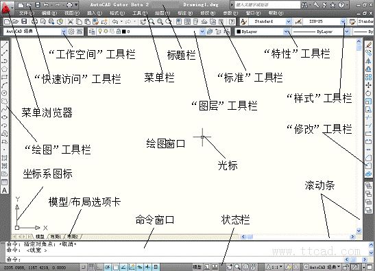Switch to the 布局2 layout tab
The height and width of the screenshot is (271, 375).
click(x=73, y=237)
